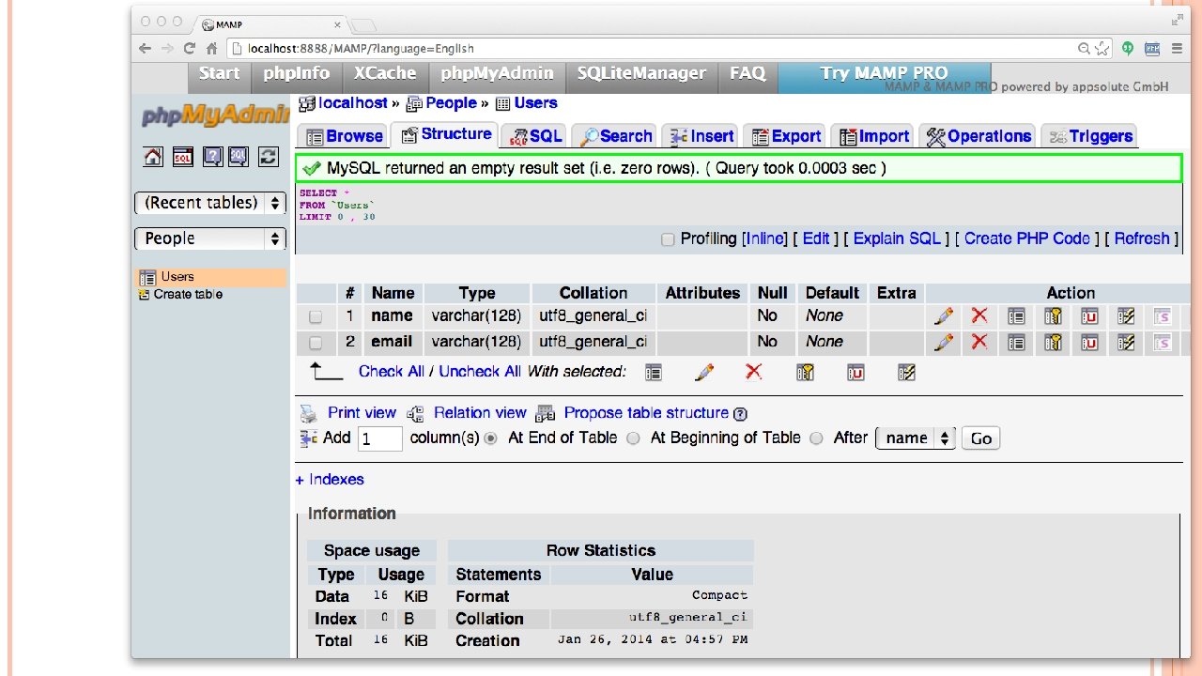Screen dimensions: 1202x676
Task: Click the Check All link
Action: [x=392, y=372]
